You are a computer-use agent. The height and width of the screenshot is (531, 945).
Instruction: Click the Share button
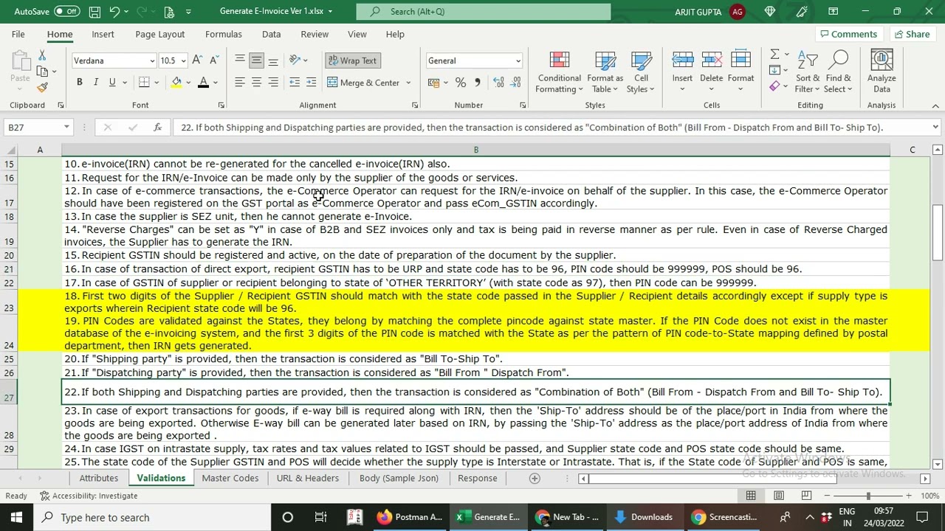point(911,34)
